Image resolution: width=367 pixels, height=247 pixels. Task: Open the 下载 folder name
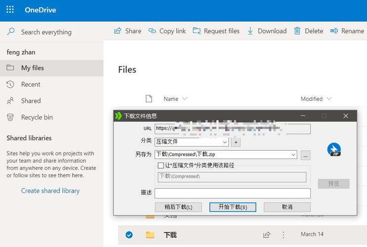pos(170,235)
